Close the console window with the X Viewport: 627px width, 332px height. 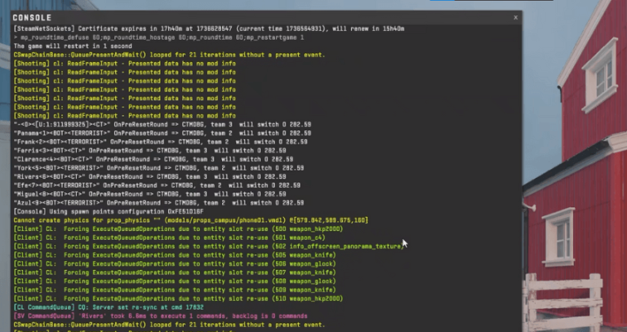pyautogui.click(x=515, y=16)
